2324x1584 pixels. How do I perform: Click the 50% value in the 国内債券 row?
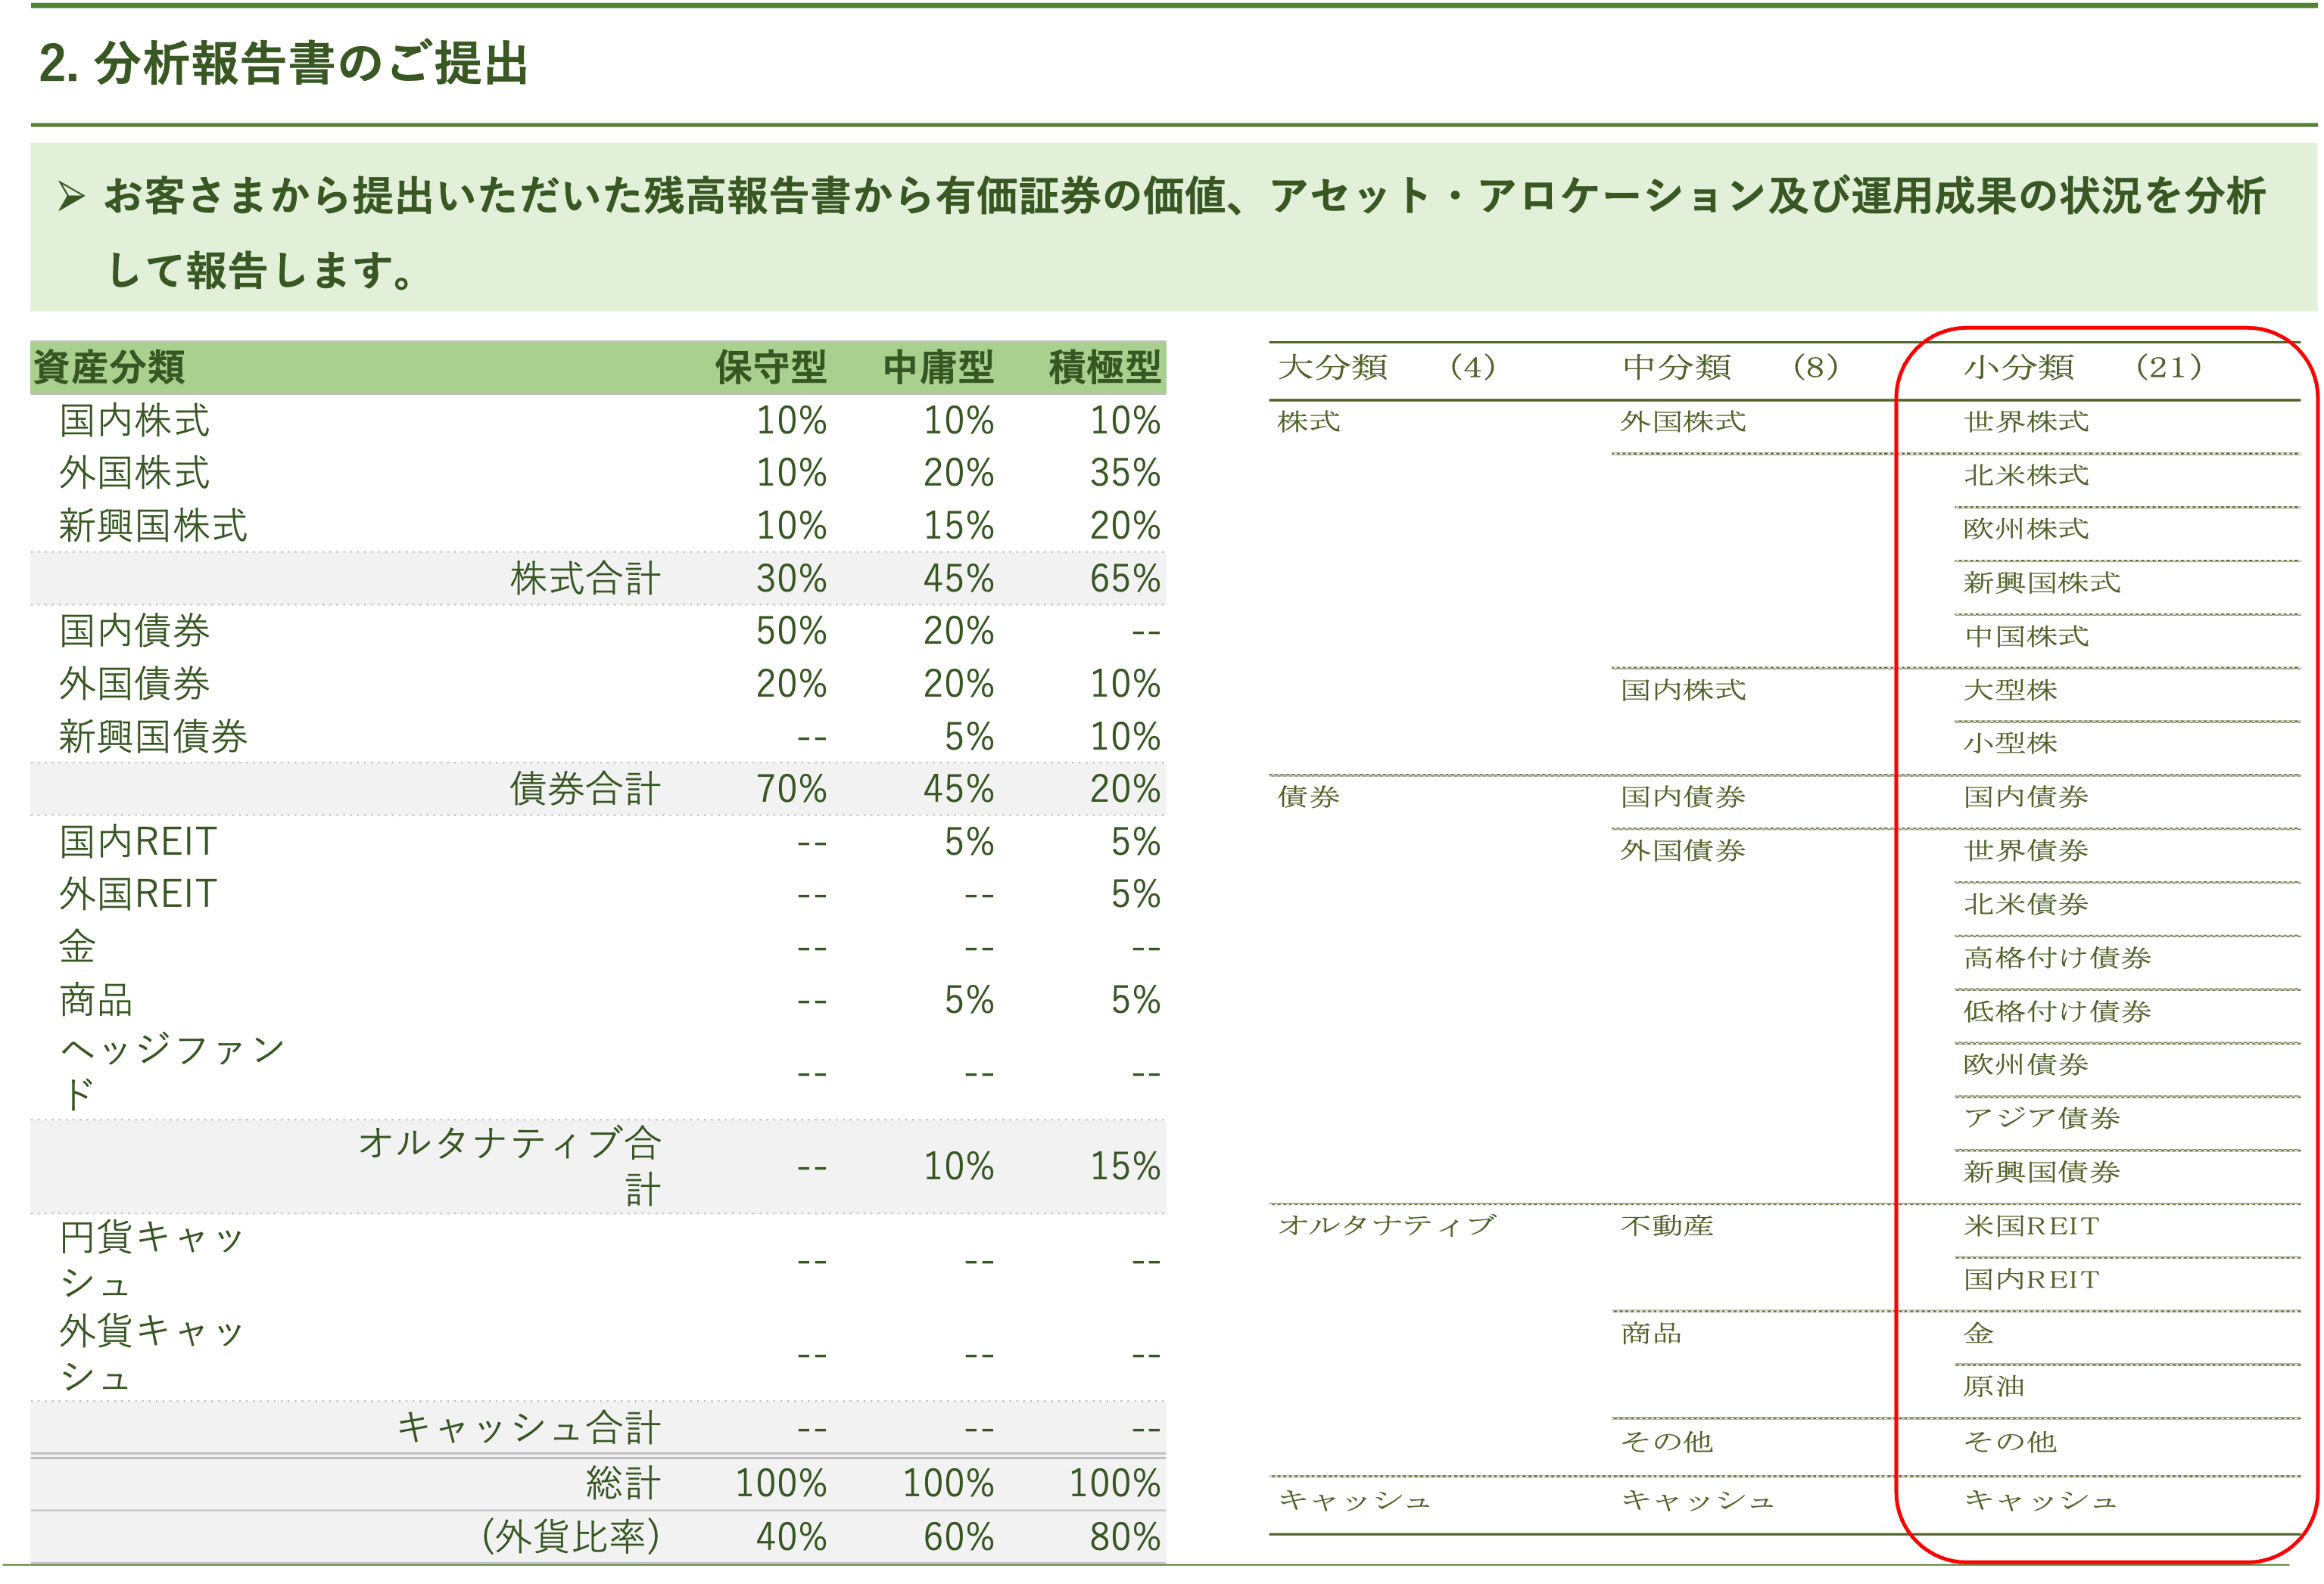tap(791, 631)
